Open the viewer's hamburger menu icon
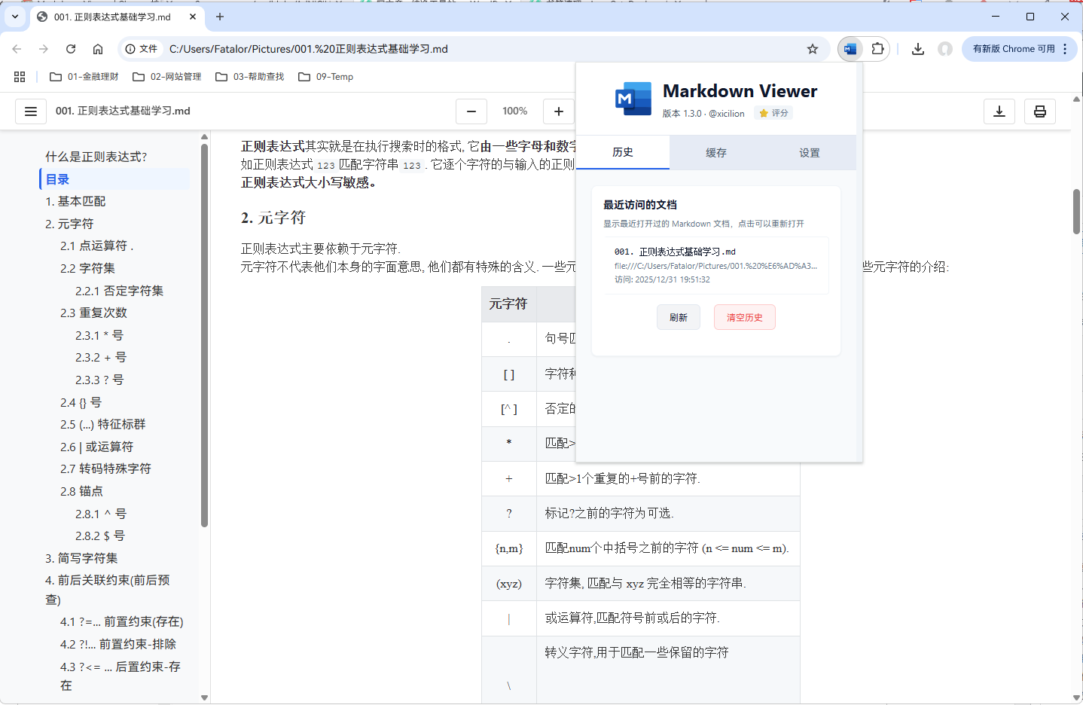 [30, 111]
